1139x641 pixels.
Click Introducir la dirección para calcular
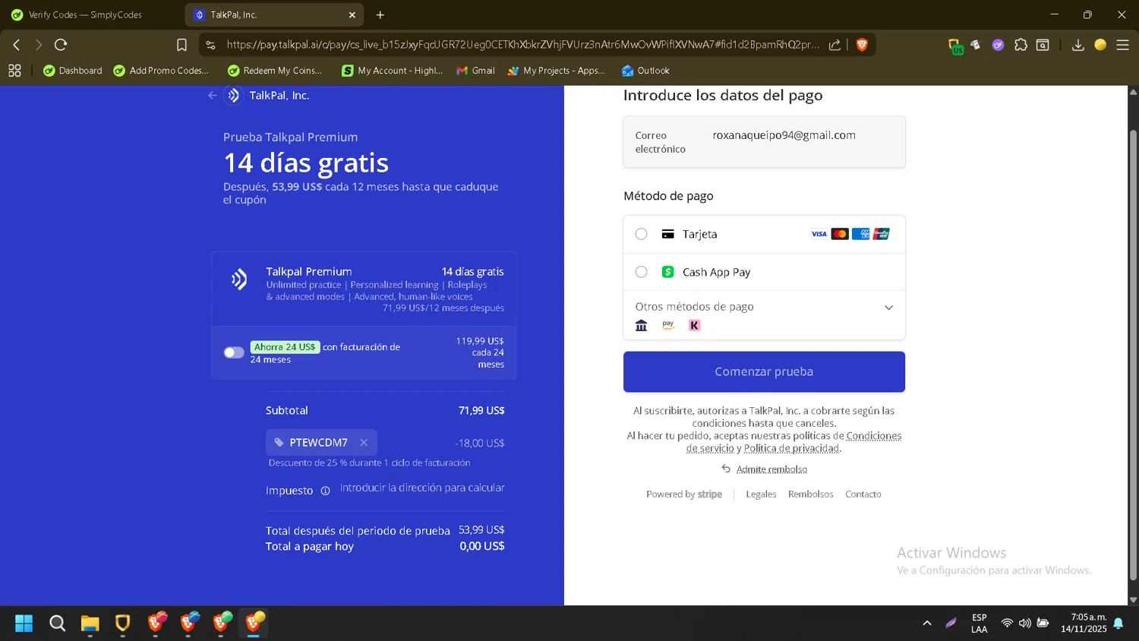pyautogui.click(x=422, y=488)
